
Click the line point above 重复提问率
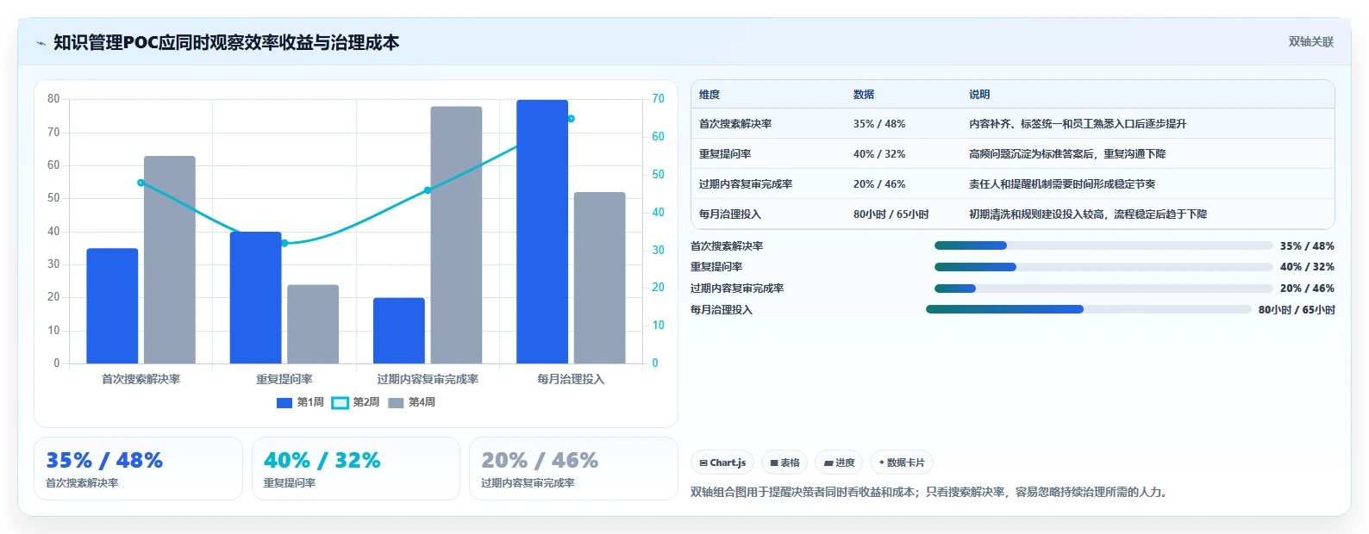pos(284,243)
